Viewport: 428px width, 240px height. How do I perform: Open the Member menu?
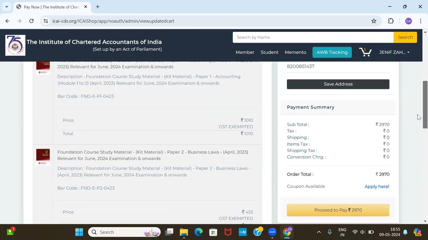click(x=245, y=52)
